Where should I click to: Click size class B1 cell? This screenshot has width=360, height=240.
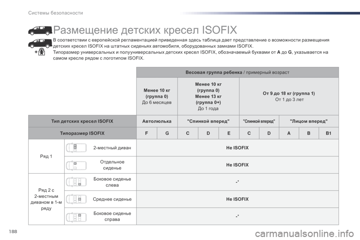pos(328,133)
